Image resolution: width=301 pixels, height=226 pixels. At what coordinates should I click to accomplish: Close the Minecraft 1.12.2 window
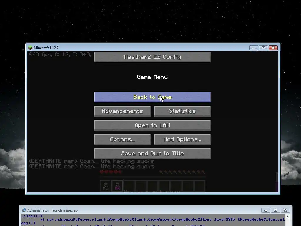[273, 48]
